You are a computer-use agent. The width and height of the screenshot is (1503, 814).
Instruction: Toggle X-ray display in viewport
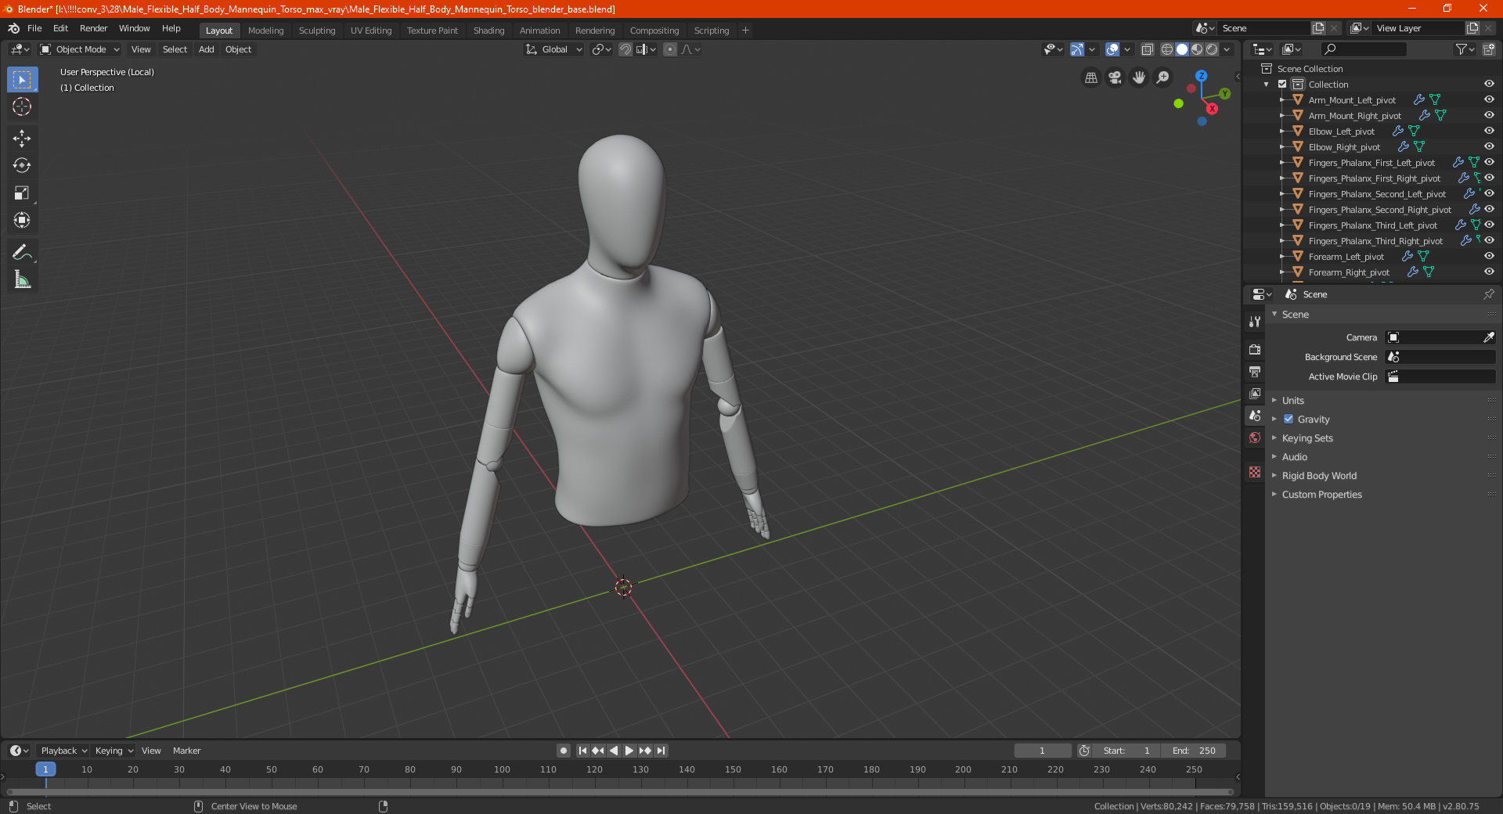[x=1148, y=49]
